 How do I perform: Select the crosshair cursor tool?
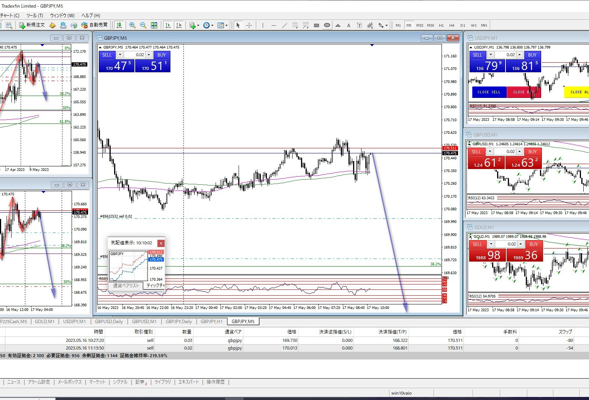click(249, 25)
